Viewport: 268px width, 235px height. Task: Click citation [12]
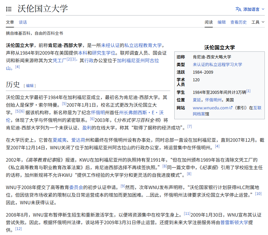tap(18, 229)
